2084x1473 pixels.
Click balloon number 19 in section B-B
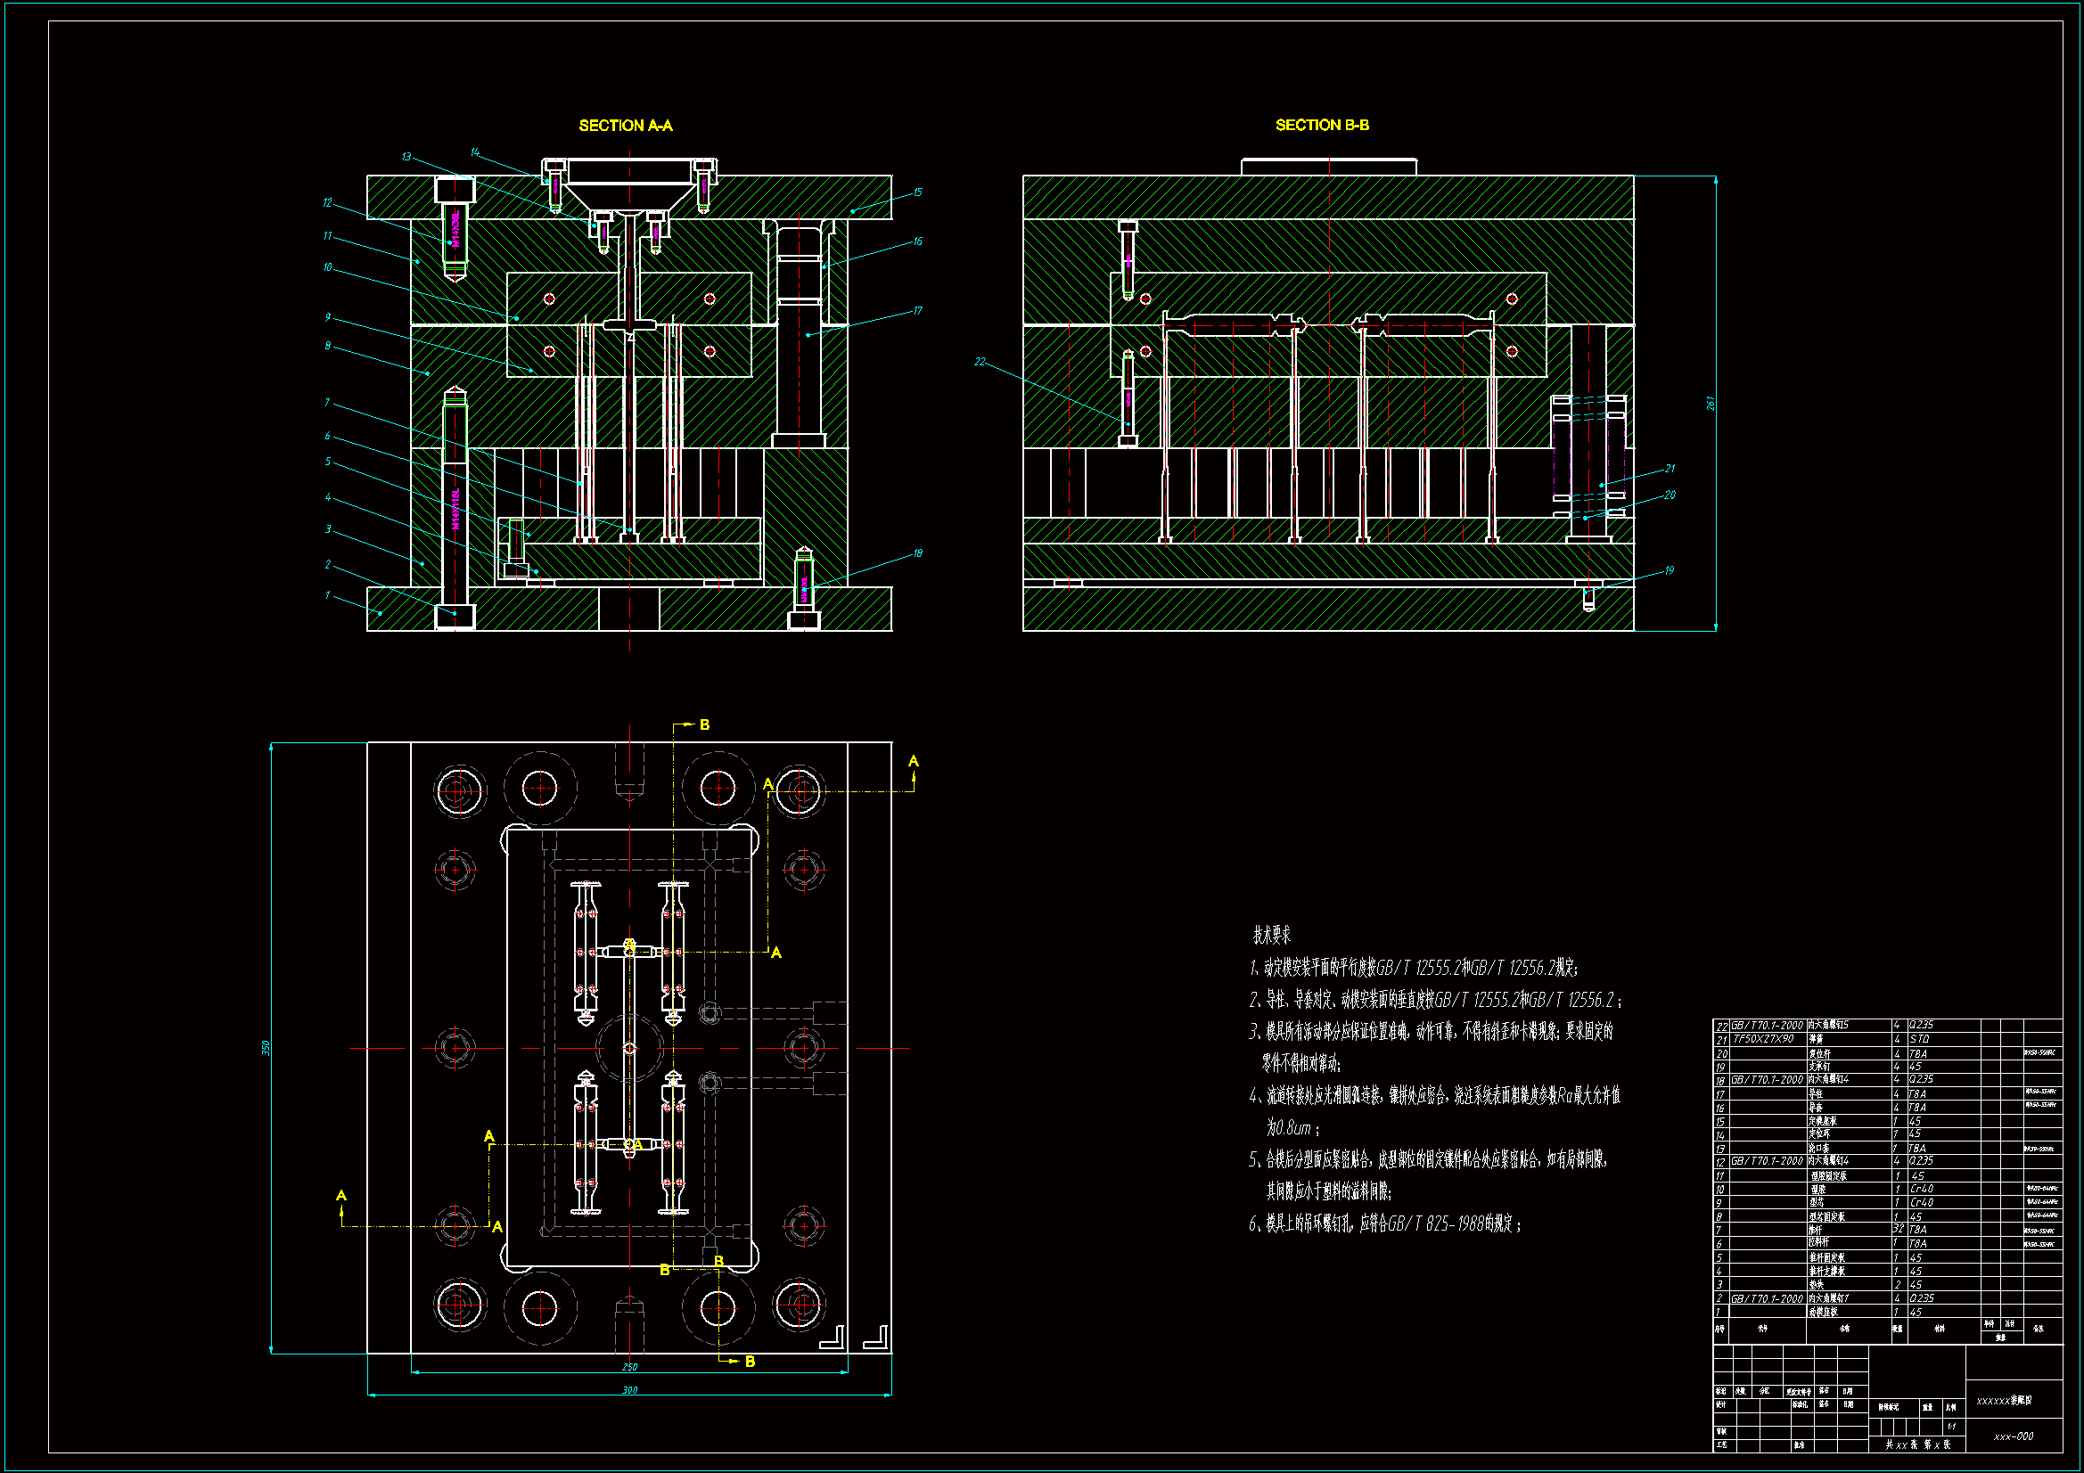(x=1670, y=570)
